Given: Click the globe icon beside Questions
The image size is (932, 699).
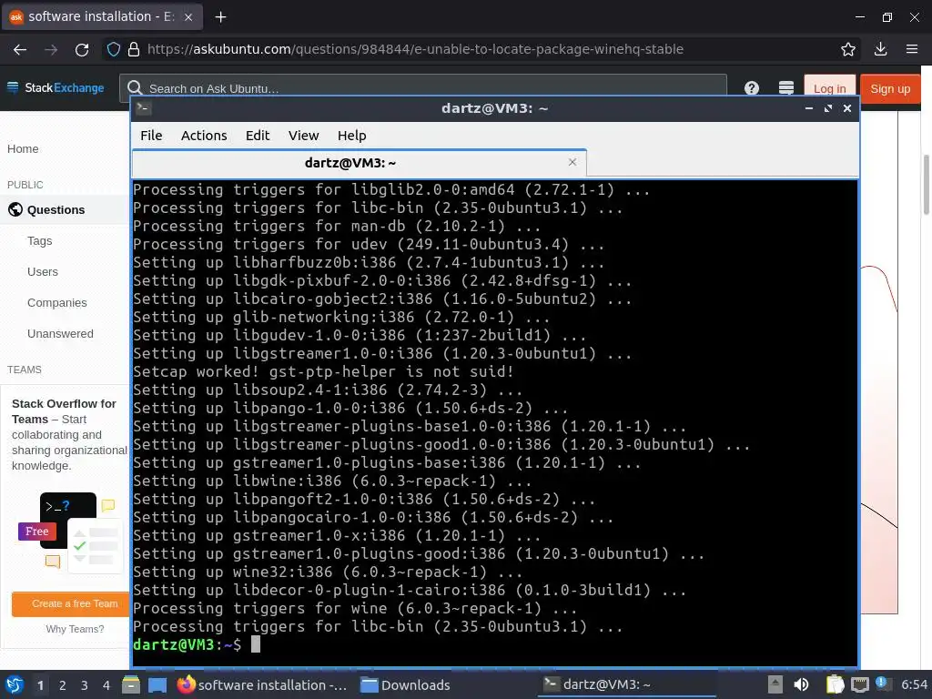Looking at the screenshot, I should [x=15, y=210].
